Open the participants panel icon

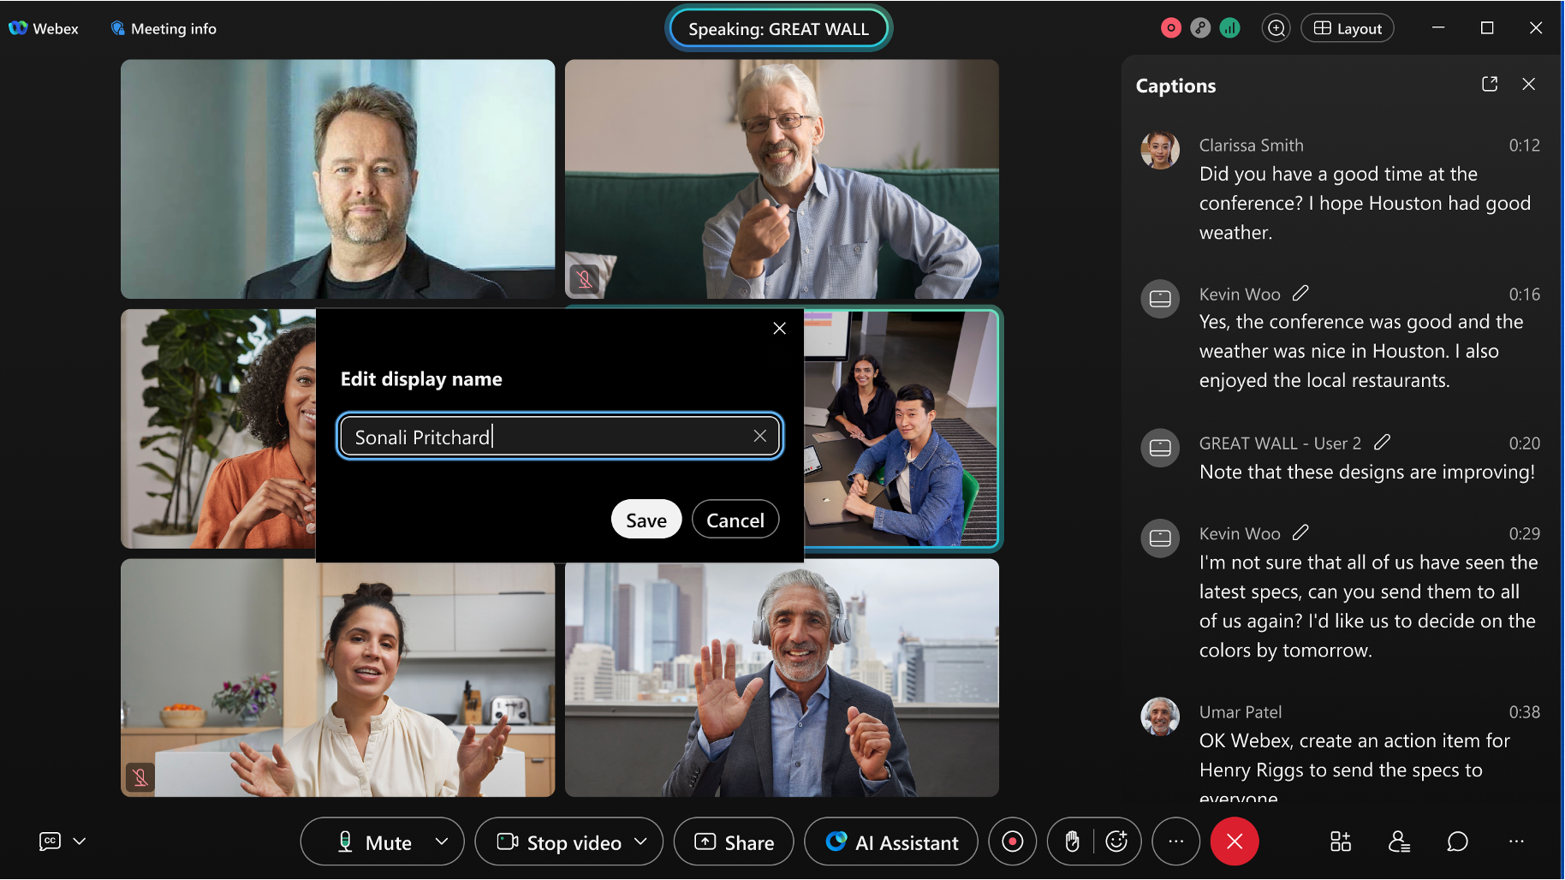[x=1399, y=841]
